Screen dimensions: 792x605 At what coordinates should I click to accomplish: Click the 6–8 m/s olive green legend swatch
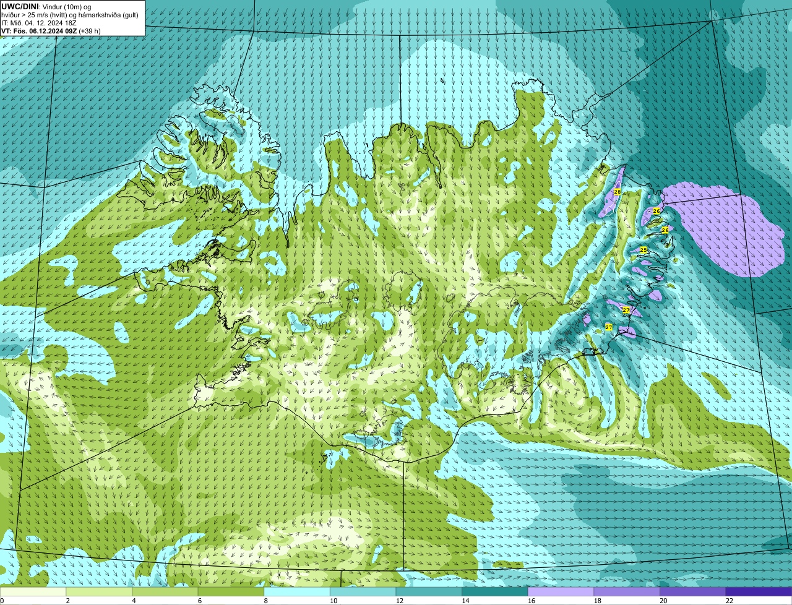tap(231, 592)
